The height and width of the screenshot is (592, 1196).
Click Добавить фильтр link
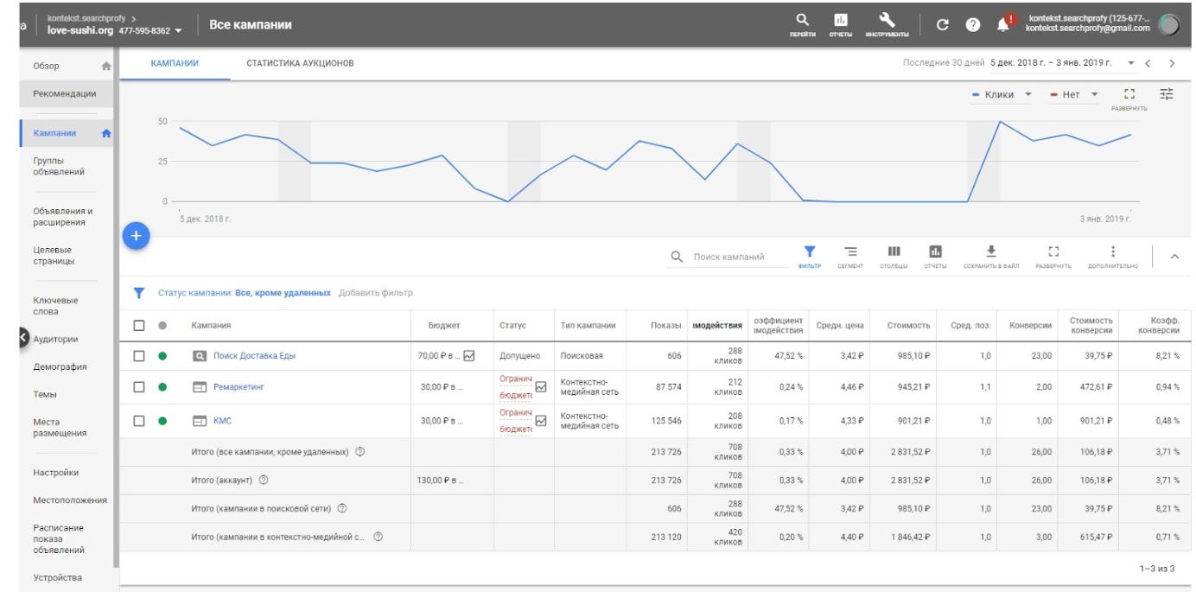[376, 293]
